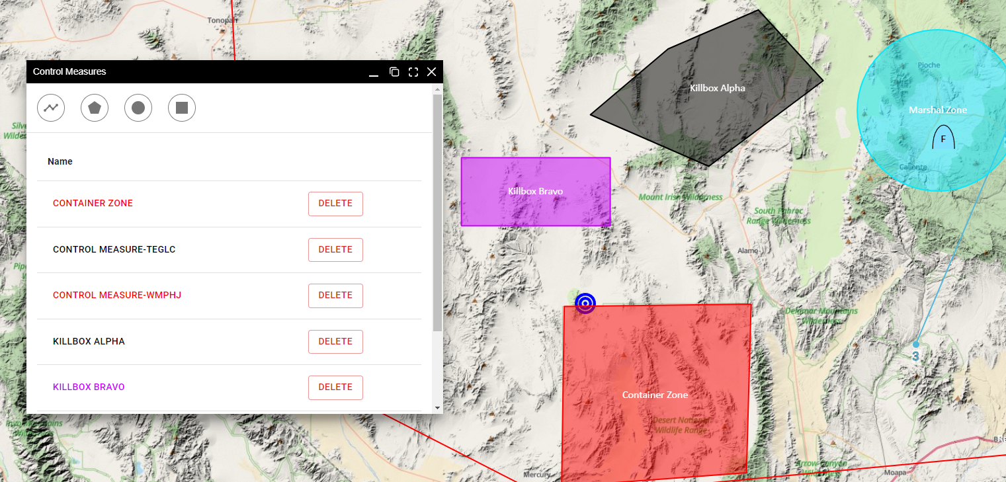
Task: Select KILLBOX ALPHA row in list
Action: coord(229,342)
